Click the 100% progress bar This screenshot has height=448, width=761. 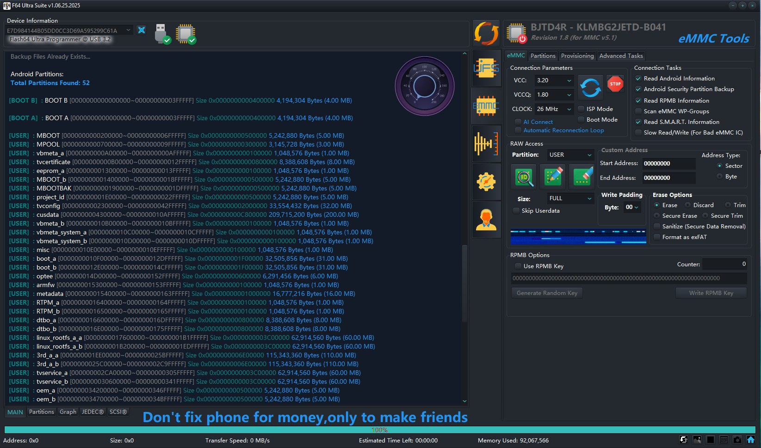pyautogui.click(x=379, y=430)
